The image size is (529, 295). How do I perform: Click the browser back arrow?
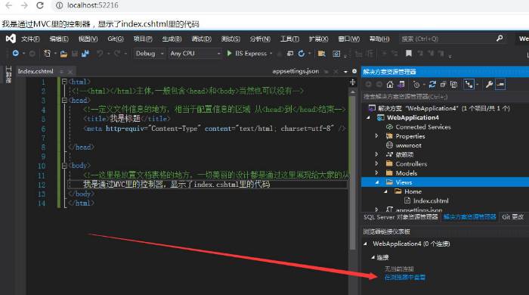point(9,5)
